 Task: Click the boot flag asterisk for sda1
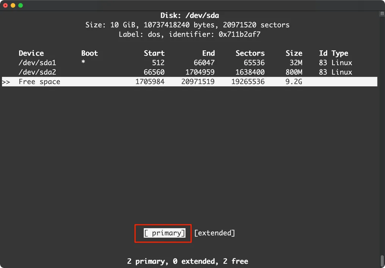pyautogui.click(x=83, y=62)
